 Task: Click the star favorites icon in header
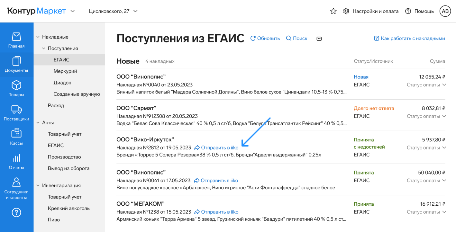coord(333,11)
